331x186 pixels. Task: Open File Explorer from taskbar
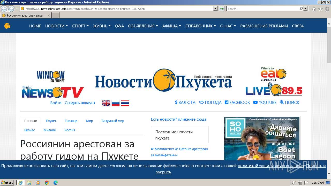click(29, 183)
